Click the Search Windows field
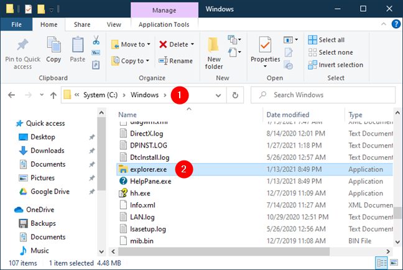This screenshot has height=270, width=403. (323, 95)
